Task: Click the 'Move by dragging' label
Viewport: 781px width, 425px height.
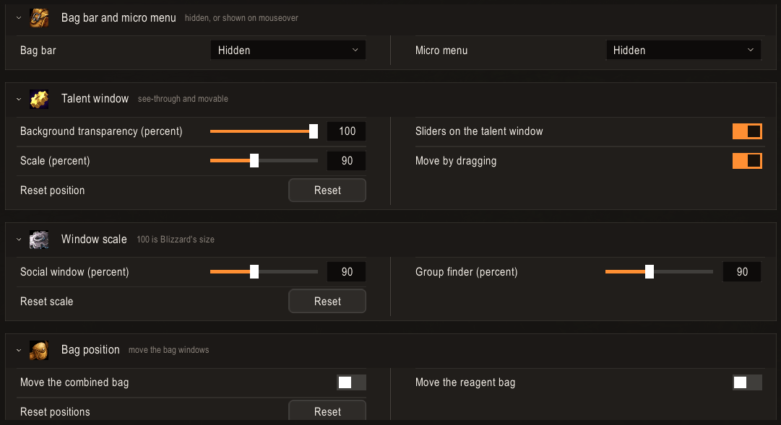Action: 456,161
